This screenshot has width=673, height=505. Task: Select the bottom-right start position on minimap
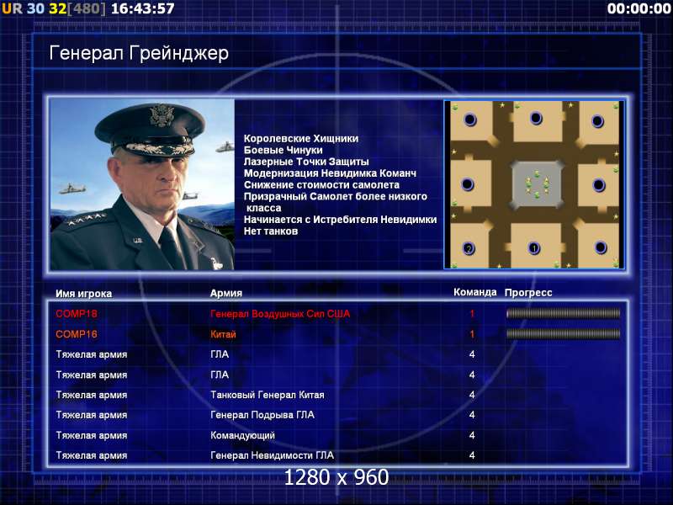click(600, 247)
